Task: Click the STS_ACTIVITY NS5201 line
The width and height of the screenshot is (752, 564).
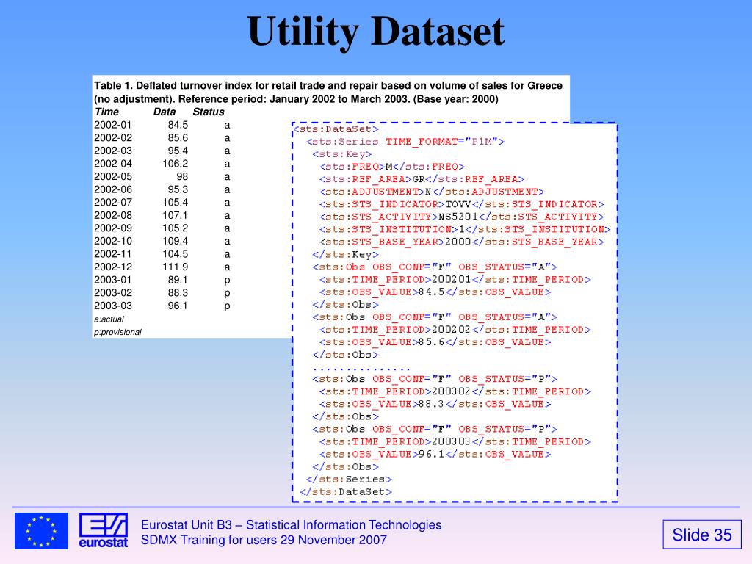Action: 462,217
